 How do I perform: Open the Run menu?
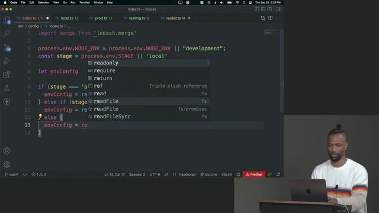click(x=73, y=2)
